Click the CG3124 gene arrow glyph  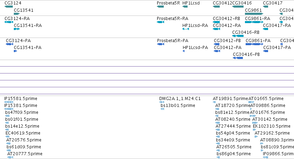[x=9, y=7]
